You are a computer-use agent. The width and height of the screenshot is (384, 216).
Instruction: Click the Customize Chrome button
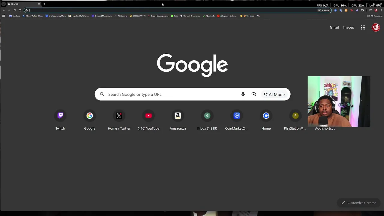point(358,203)
